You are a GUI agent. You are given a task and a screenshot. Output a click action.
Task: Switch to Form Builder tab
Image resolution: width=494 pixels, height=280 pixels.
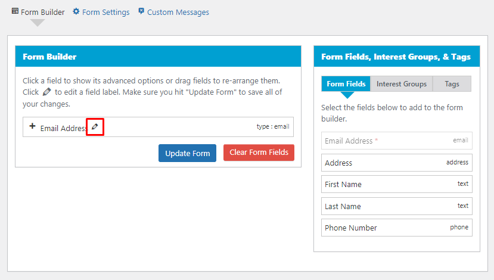click(x=38, y=12)
